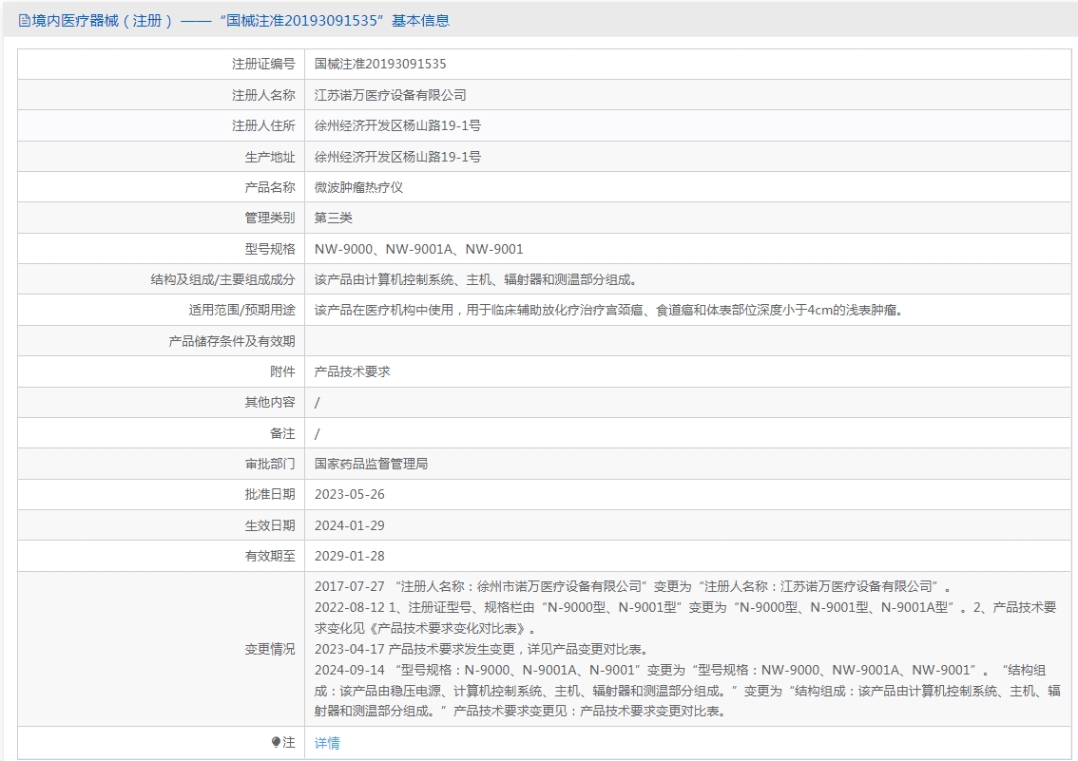Screen dimensions: 1078x761
Task: Click the 管理类别 label
Action: tap(270, 218)
